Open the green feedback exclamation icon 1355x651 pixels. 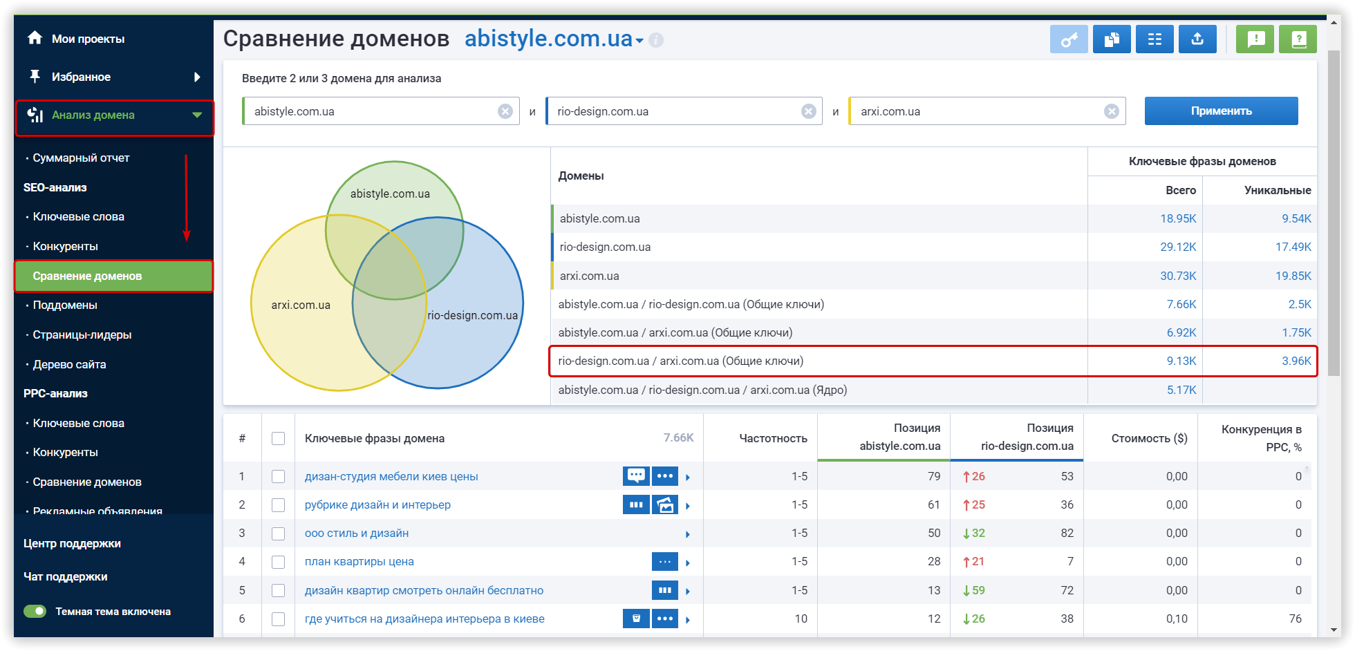pos(1255,39)
